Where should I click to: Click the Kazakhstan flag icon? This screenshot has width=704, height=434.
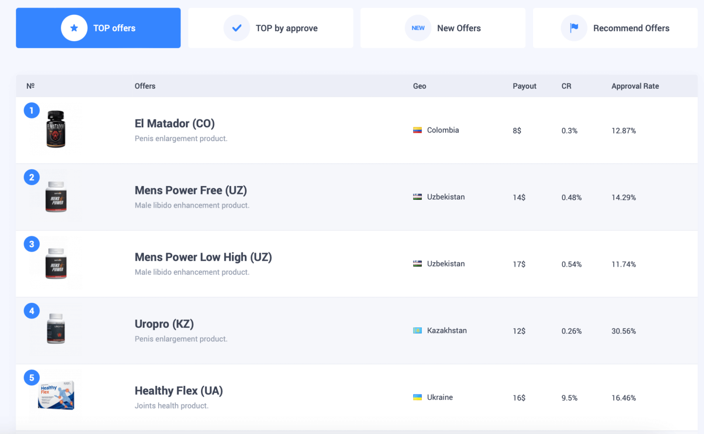[417, 331]
